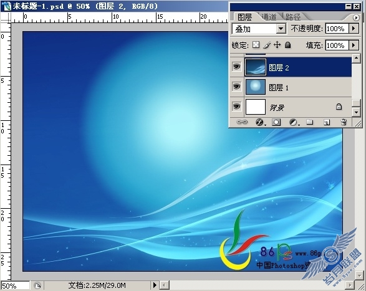Click the link layers icon
The image size is (366, 291).
(242, 122)
